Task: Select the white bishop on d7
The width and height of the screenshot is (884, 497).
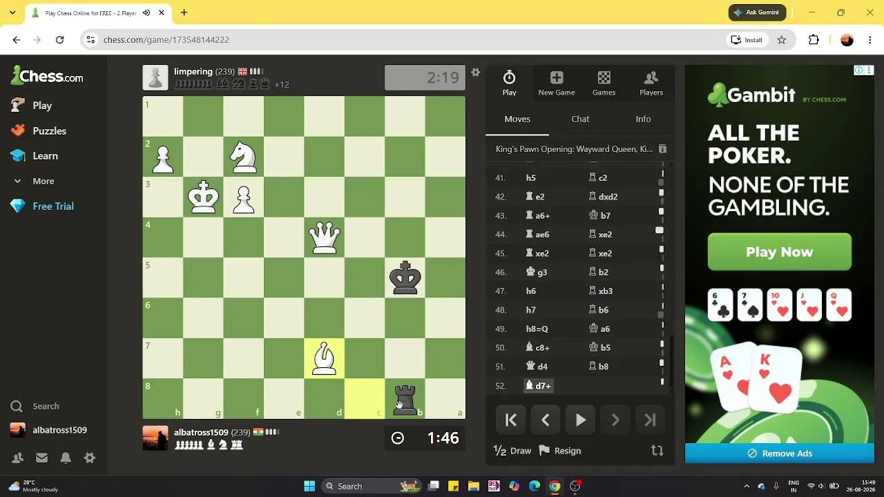Action: (325, 358)
